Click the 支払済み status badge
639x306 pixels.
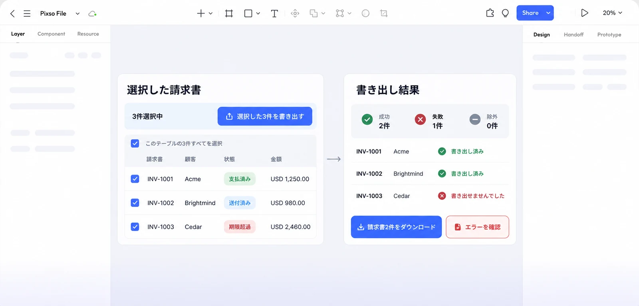pyautogui.click(x=240, y=179)
